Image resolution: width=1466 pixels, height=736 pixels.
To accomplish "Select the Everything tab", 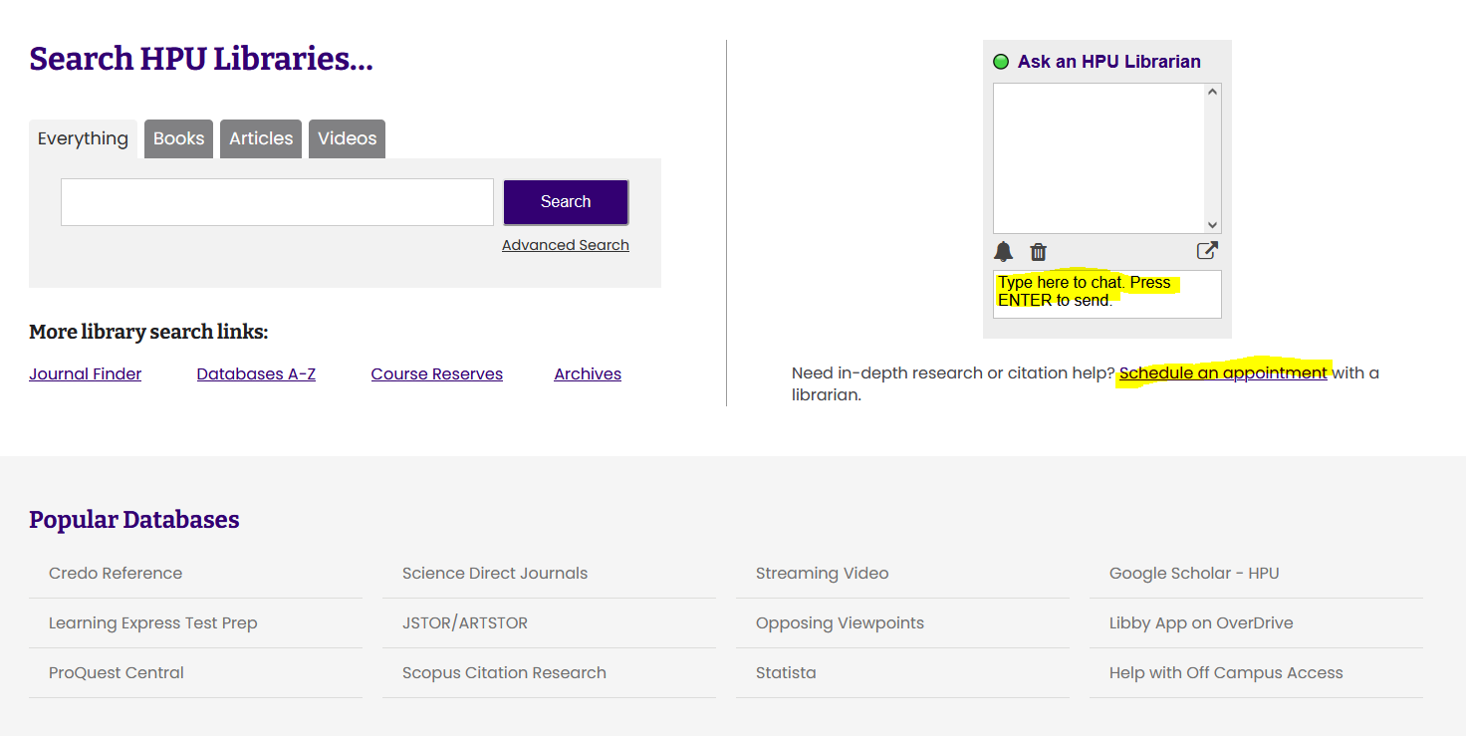I will pyautogui.click(x=83, y=138).
